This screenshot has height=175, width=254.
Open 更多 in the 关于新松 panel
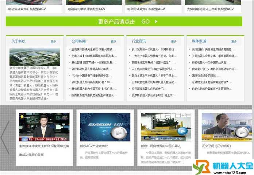[53, 42]
